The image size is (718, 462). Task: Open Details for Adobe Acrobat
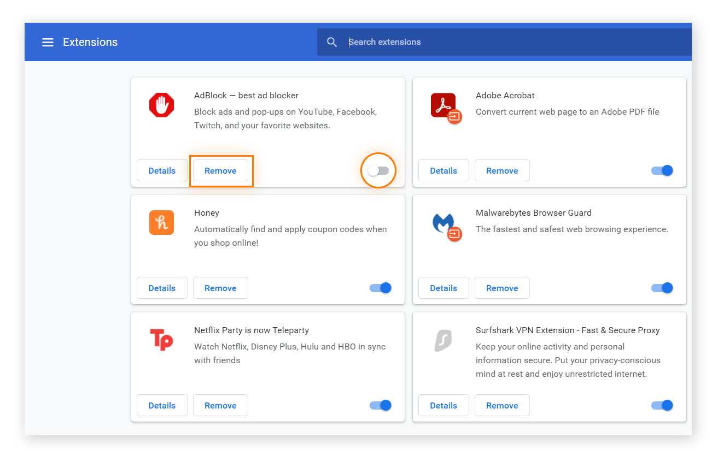click(x=443, y=170)
